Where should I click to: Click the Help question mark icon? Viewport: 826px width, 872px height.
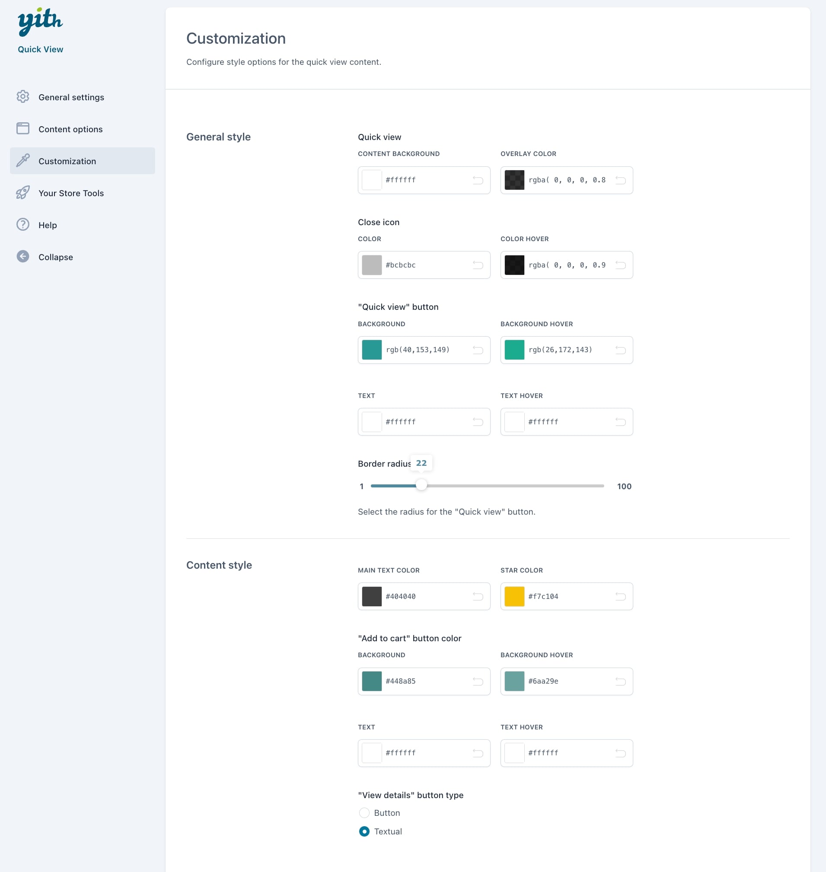tap(23, 225)
